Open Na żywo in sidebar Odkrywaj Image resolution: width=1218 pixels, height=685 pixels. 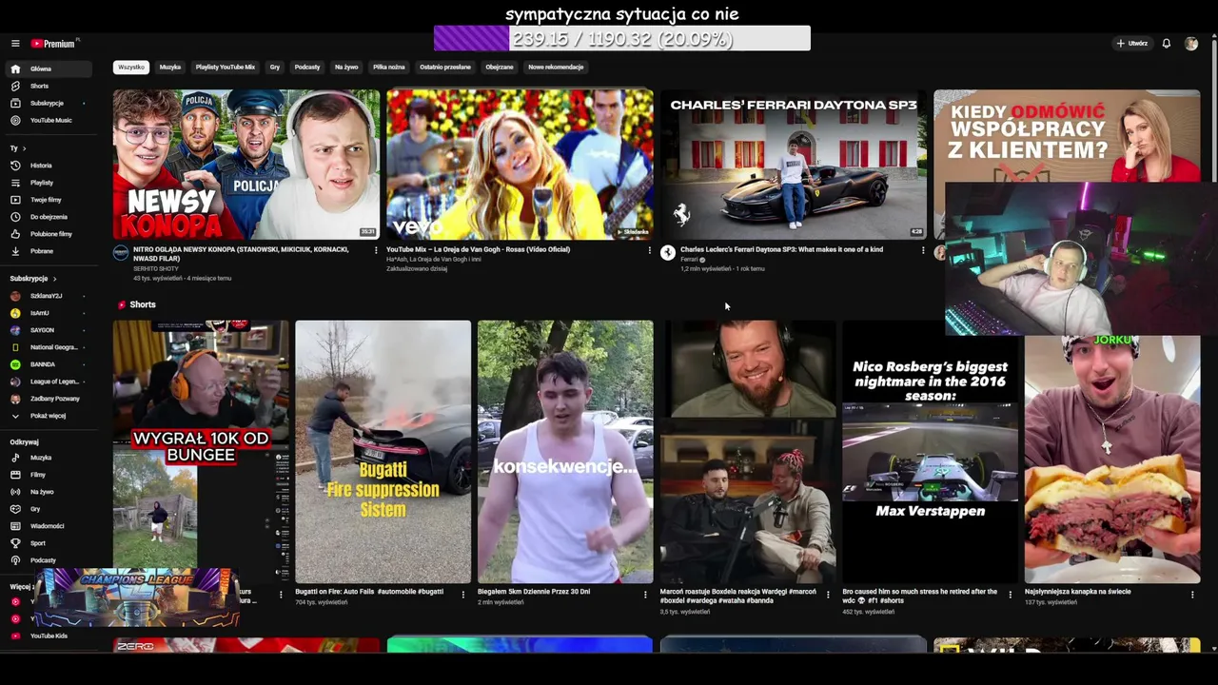tap(48, 492)
